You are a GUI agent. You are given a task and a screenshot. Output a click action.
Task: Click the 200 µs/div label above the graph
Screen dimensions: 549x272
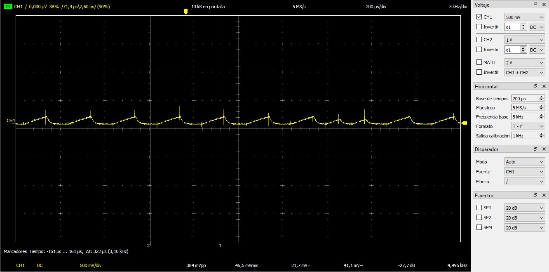pos(376,7)
